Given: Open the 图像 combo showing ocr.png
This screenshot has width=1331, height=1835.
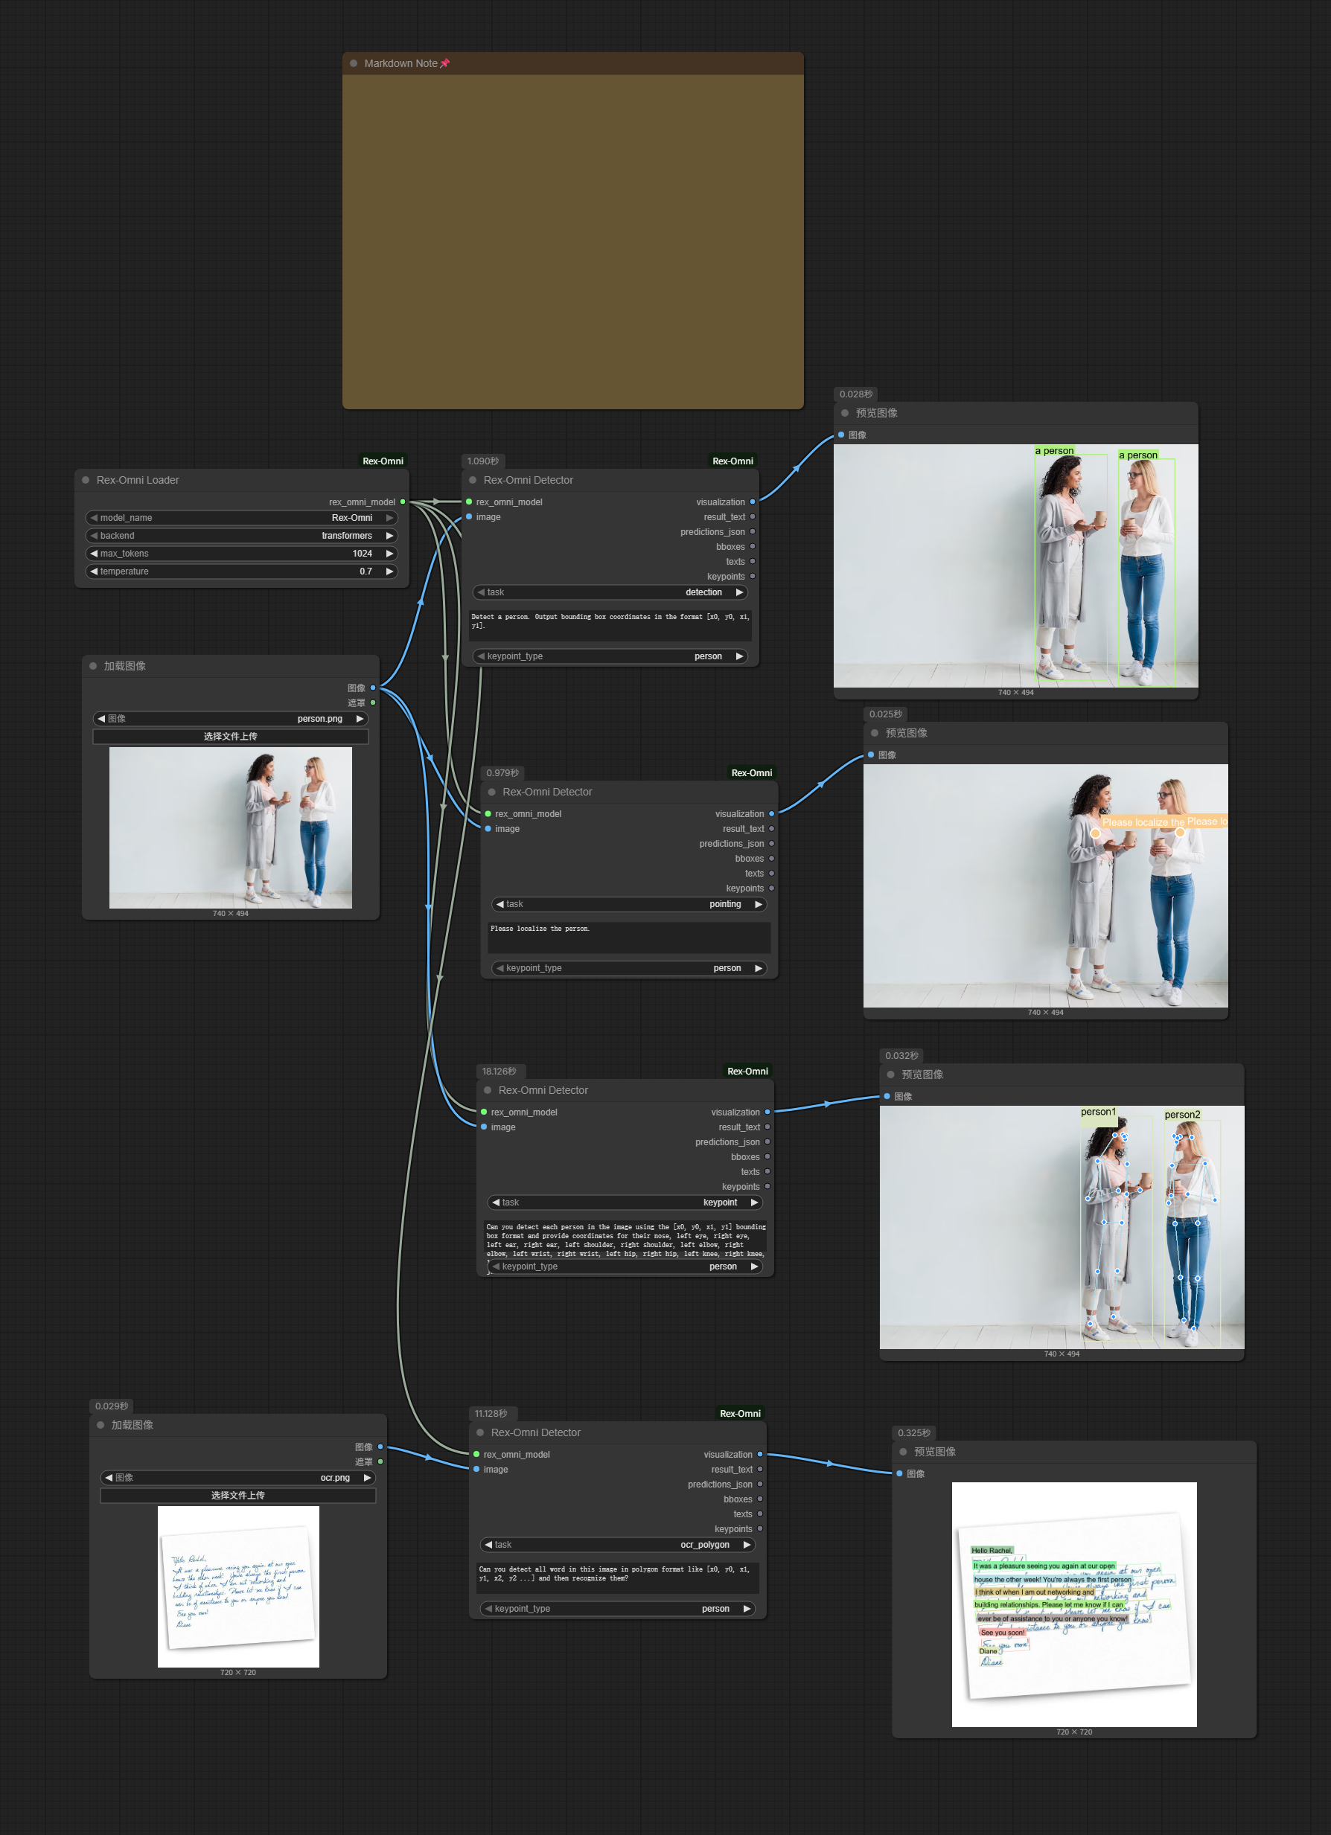Looking at the screenshot, I should (x=238, y=1477).
